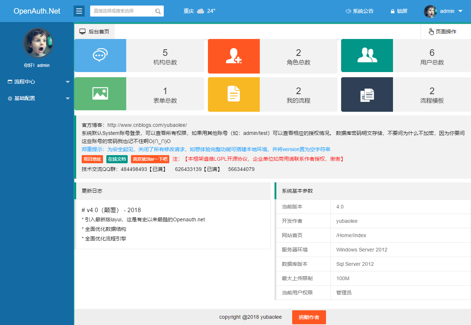Click the 重庆 city label

coord(189,11)
